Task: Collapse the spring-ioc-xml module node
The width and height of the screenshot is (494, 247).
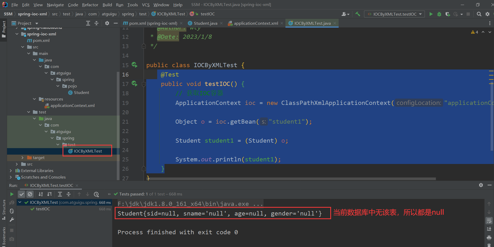Action: pos(17,34)
